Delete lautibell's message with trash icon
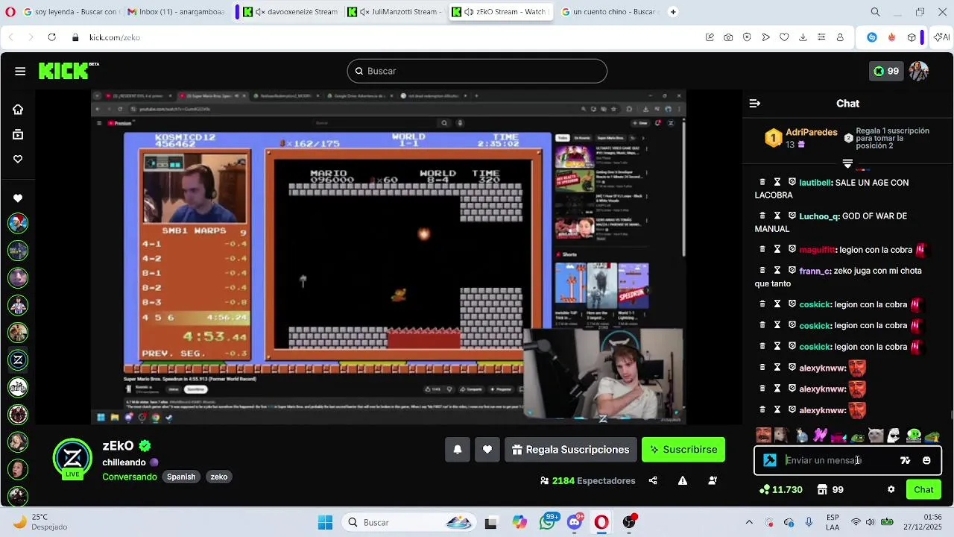The height and width of the screenshot is (537, 954). [x=762, y=182]
